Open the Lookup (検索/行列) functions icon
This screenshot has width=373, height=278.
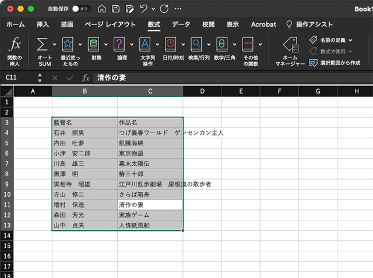[196, 44]
